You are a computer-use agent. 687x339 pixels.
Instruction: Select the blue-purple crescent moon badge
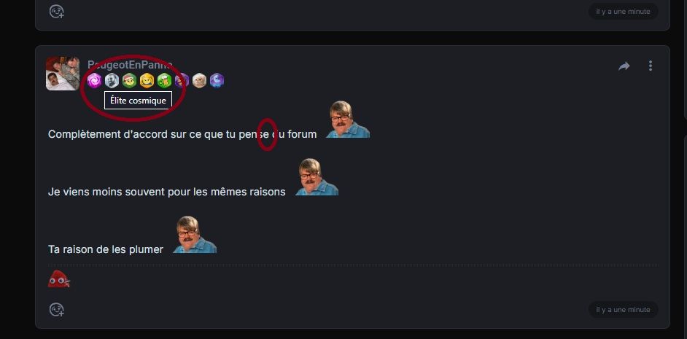[217, 81]
